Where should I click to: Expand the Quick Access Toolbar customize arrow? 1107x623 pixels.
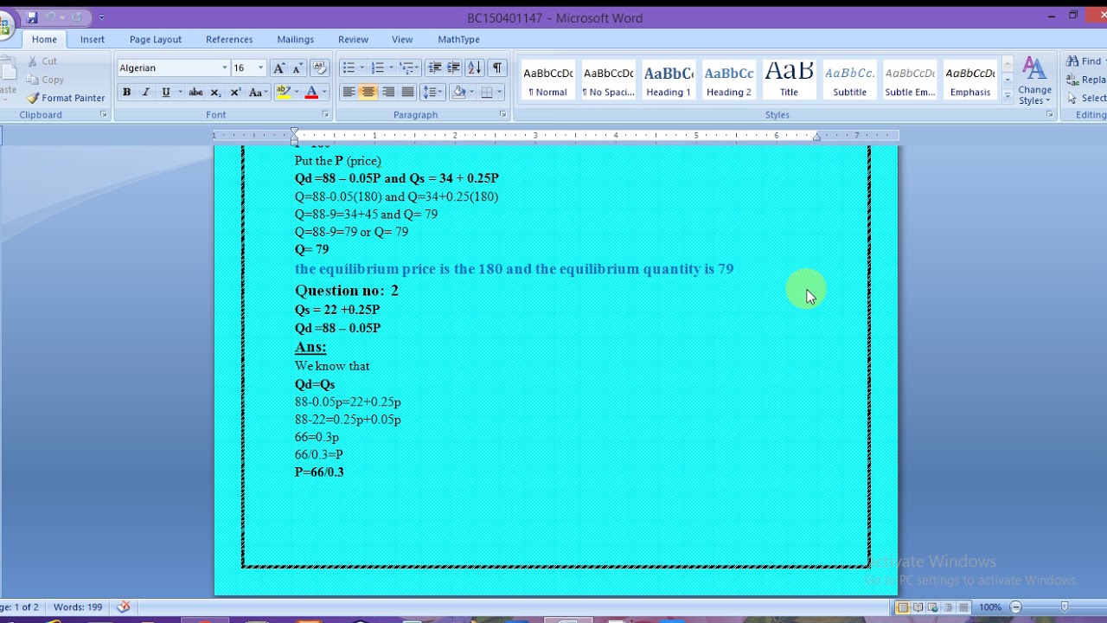tap(101, 17)
